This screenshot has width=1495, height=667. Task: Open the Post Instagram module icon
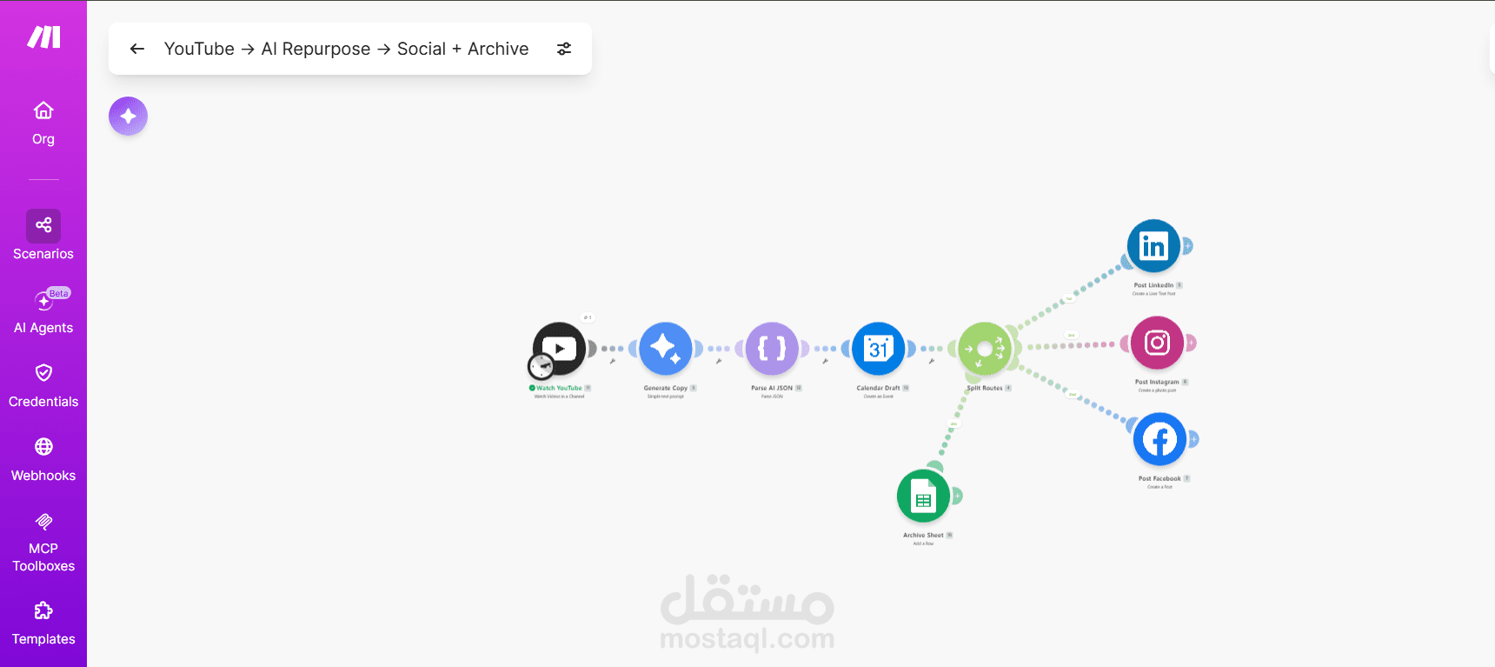click(1157, 343)
